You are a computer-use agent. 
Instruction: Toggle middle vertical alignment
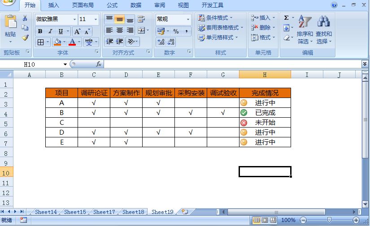120,19
